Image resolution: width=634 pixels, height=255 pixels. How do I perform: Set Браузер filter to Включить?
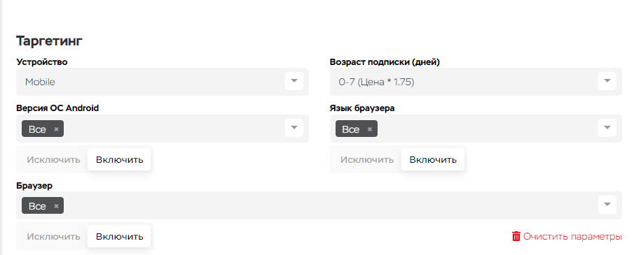119,236
